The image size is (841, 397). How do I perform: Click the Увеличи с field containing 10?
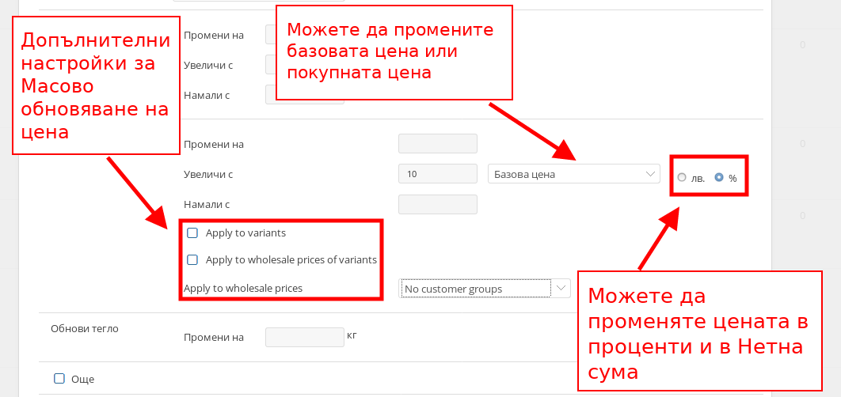(x=437, y=174)
